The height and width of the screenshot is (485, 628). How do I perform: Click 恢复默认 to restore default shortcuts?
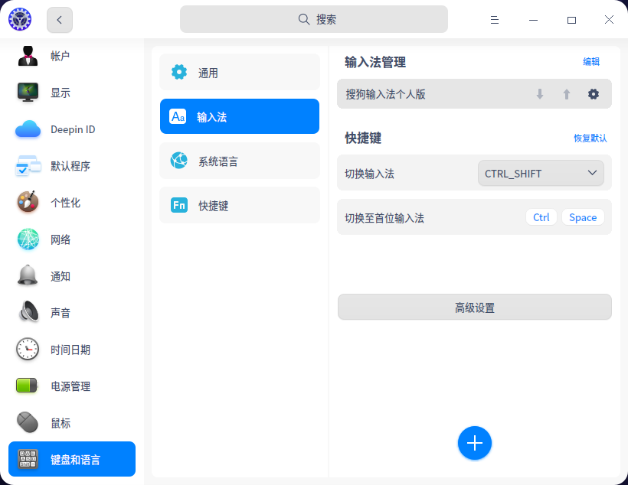pos(591,138)
